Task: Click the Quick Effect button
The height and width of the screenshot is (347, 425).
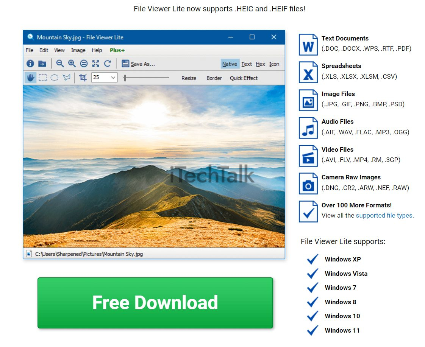Action: click(x=244, y=78)
